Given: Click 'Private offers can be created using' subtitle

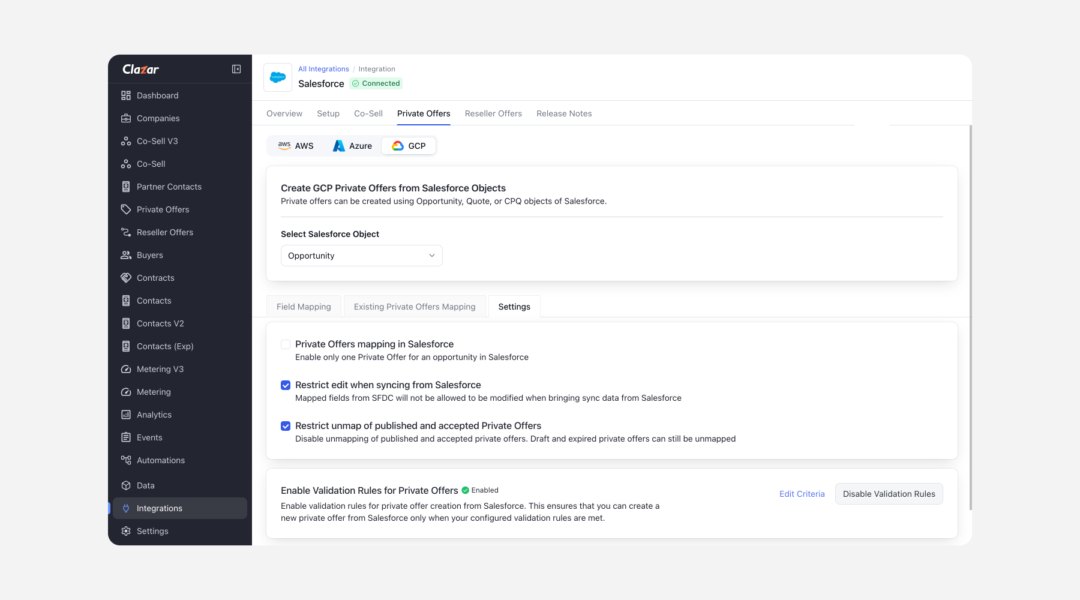Looking at the screenshot, I should tap(443, 201).
